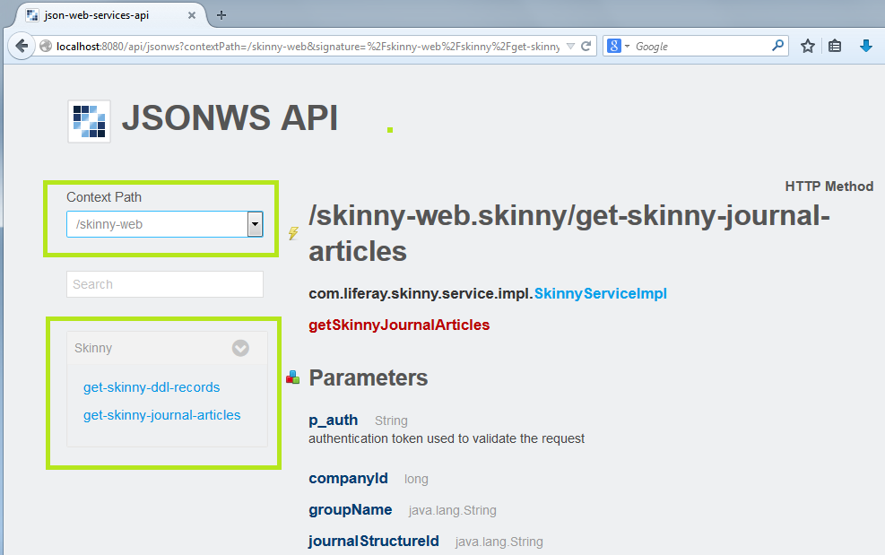Open downloads with the blue arrow icon
The width and height of the screenshot is (885, 555).
(x=866, y=47)
